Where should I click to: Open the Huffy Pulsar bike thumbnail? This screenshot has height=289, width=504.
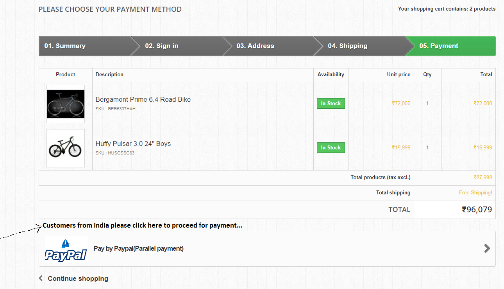click(66, 148)
